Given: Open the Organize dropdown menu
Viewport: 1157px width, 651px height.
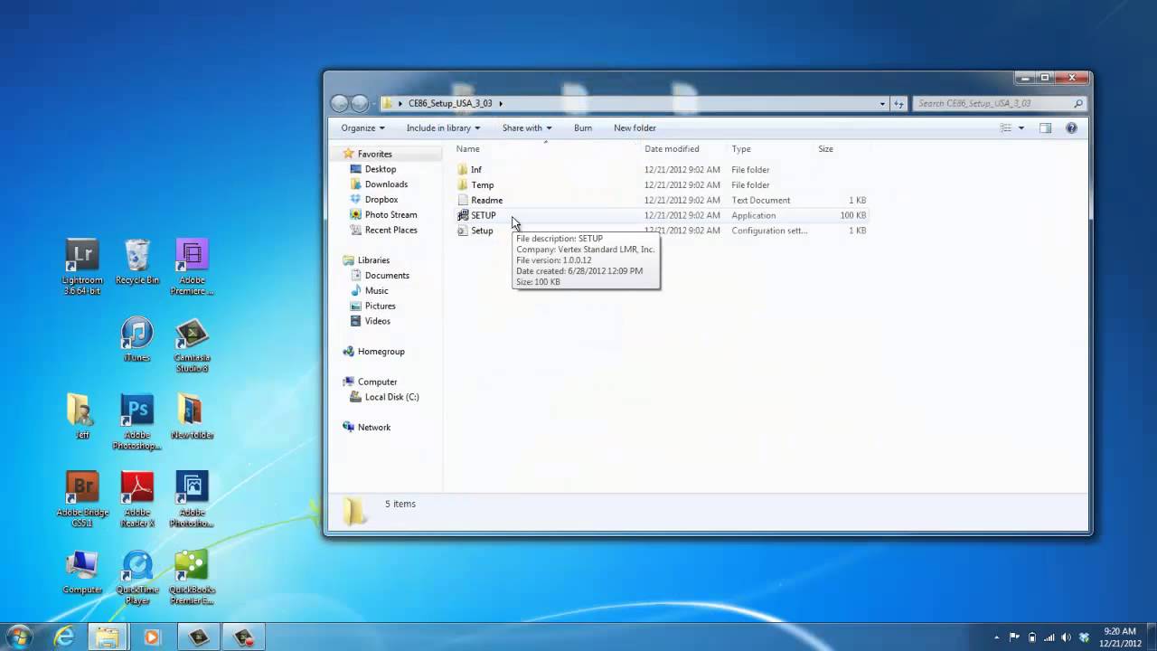Looking at the screenshot, I should (x=362, y=128).
